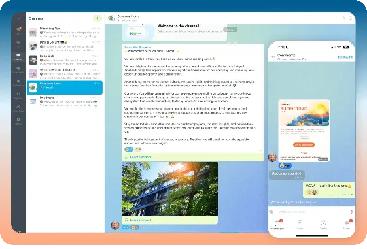This screenshot has width=367, height=249.
Task: Go back using the arrow in mobile Comments header
Action: click(x=273, y=56)
